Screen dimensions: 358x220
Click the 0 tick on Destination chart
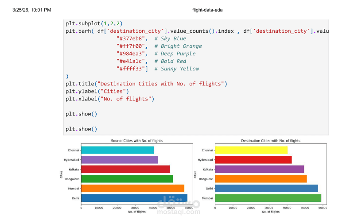[215, 208]
